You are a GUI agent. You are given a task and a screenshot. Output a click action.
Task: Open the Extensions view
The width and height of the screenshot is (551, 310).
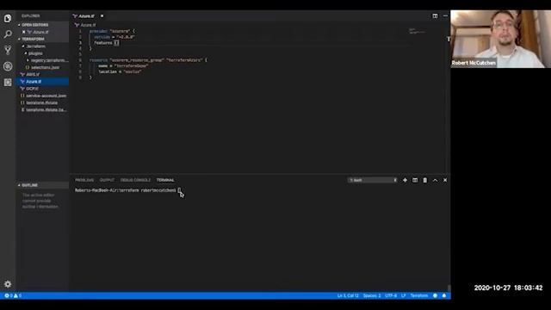pos(8,83)
